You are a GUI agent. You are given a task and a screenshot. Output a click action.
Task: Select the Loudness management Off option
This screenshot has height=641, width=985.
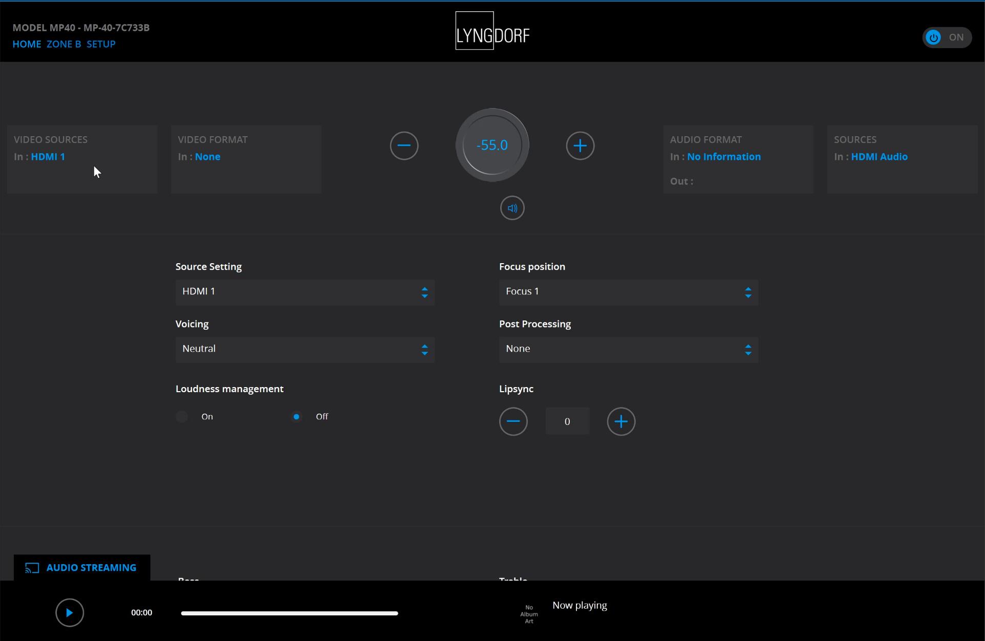296,417
